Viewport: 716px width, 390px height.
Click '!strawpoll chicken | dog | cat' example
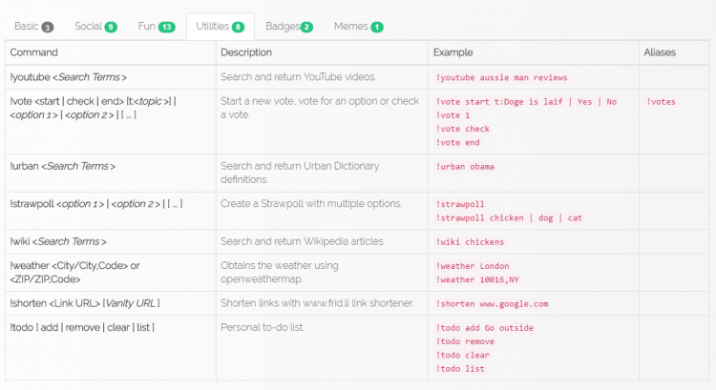(509, 218)
